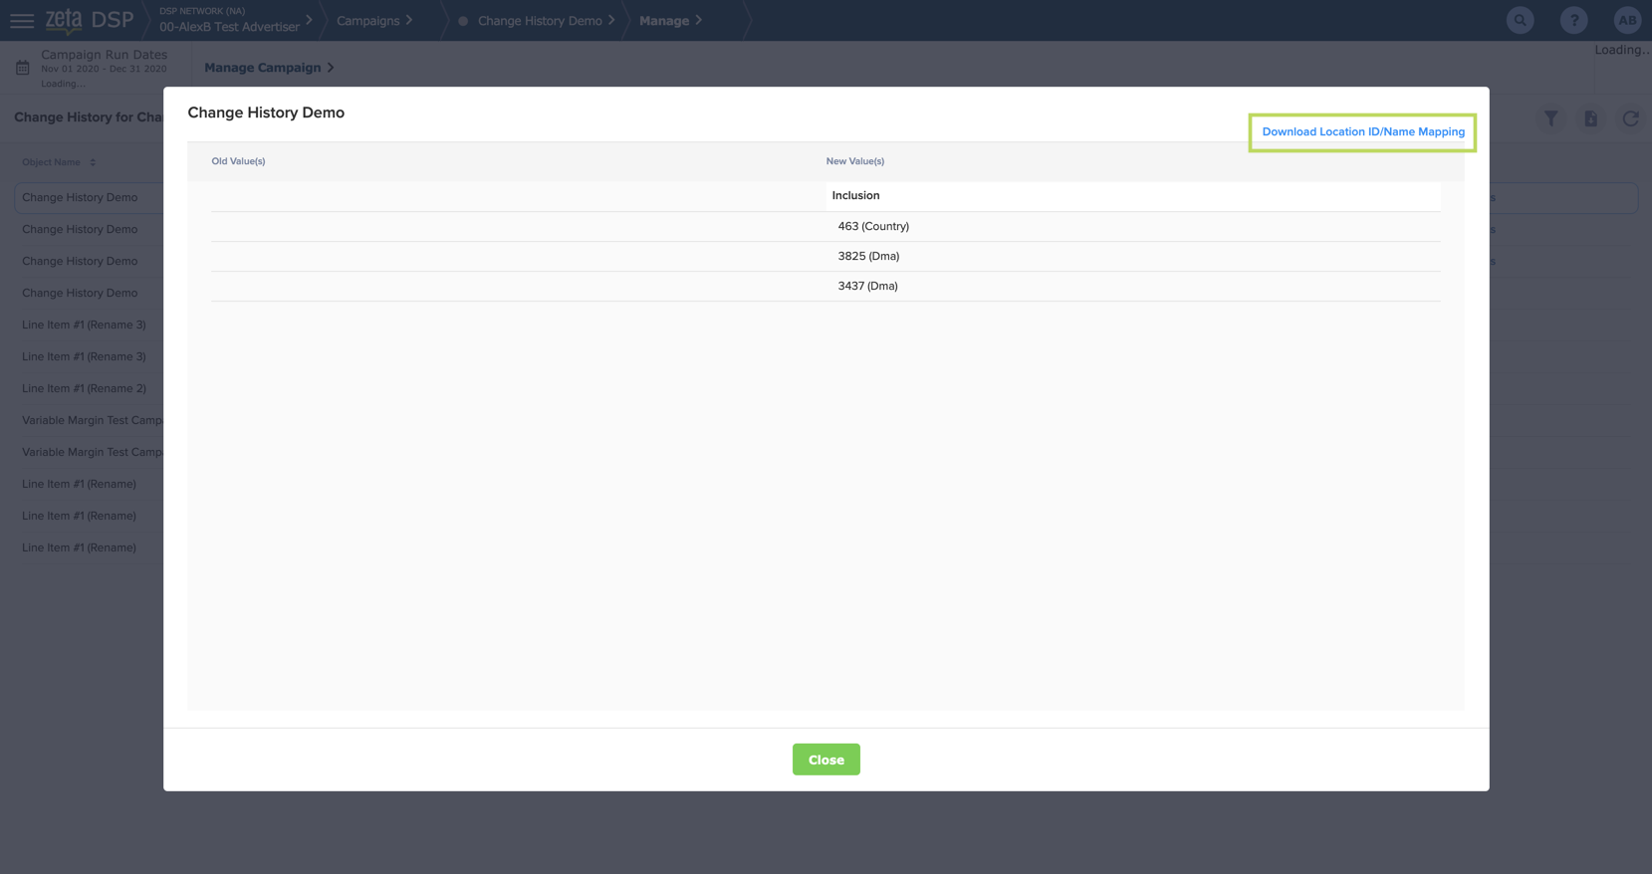Expand the Manage Campaign chevron

point(331,68)
